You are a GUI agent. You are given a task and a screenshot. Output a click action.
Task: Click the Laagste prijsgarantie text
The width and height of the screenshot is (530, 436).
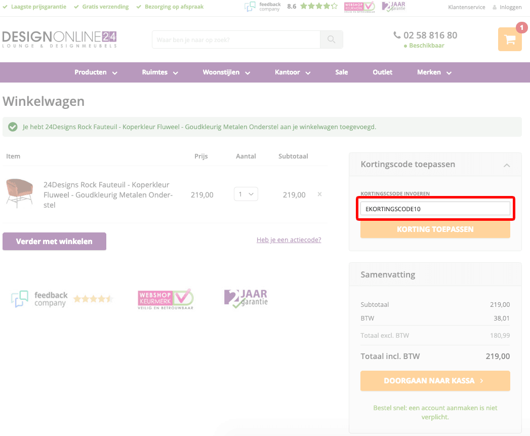[38, 7]
